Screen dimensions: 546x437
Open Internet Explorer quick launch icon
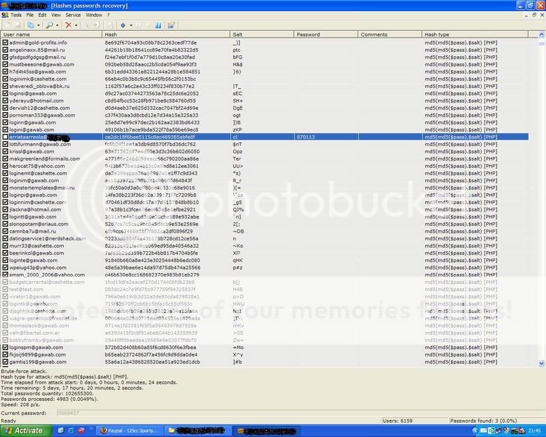point(71,430)
